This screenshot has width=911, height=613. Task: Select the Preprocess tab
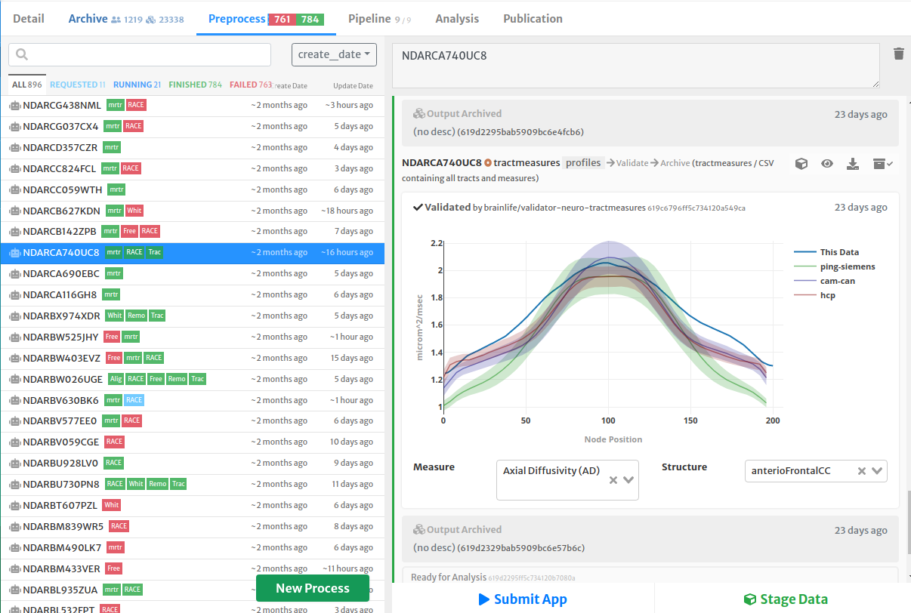(x=266, y=18)
